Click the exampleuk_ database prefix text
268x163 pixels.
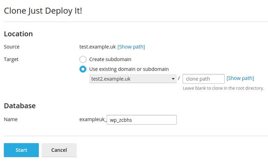[93, 119]
